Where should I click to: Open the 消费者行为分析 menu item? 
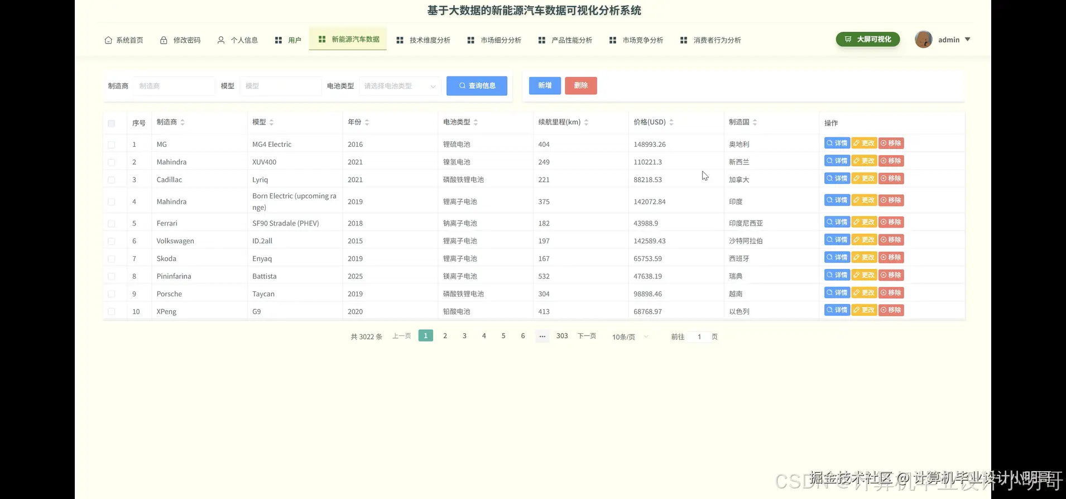pos(711,40)
